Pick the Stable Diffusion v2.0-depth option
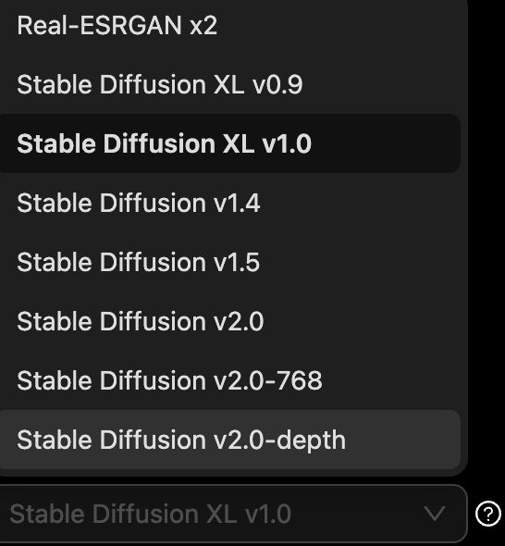505x546 pixels. tap(229, 440)
